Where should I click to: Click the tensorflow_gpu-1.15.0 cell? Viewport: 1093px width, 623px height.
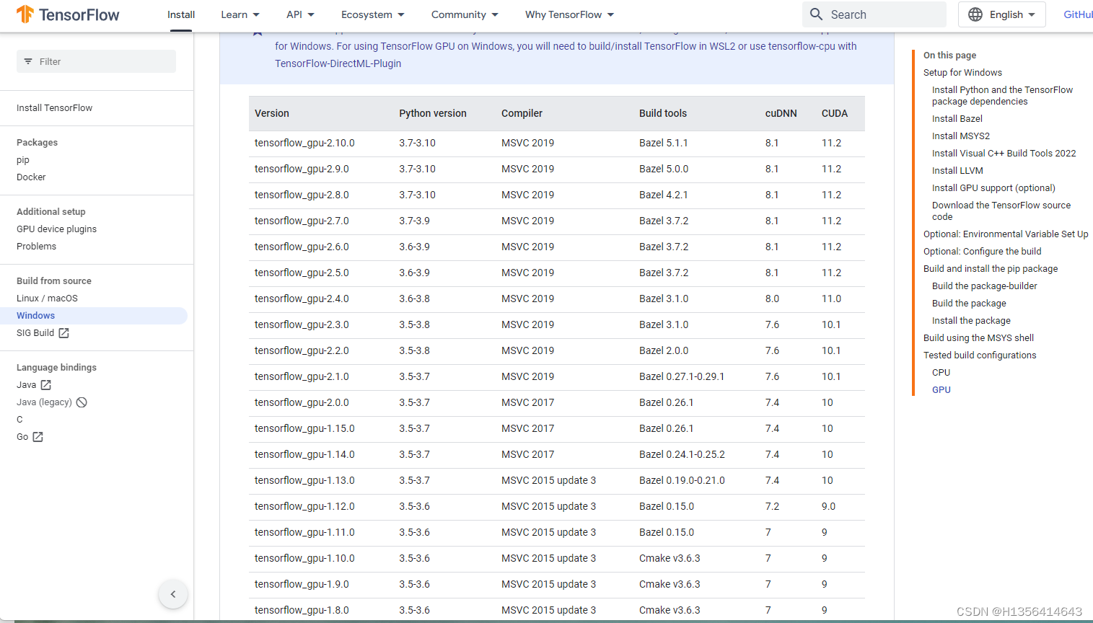(x=304, y=429)
